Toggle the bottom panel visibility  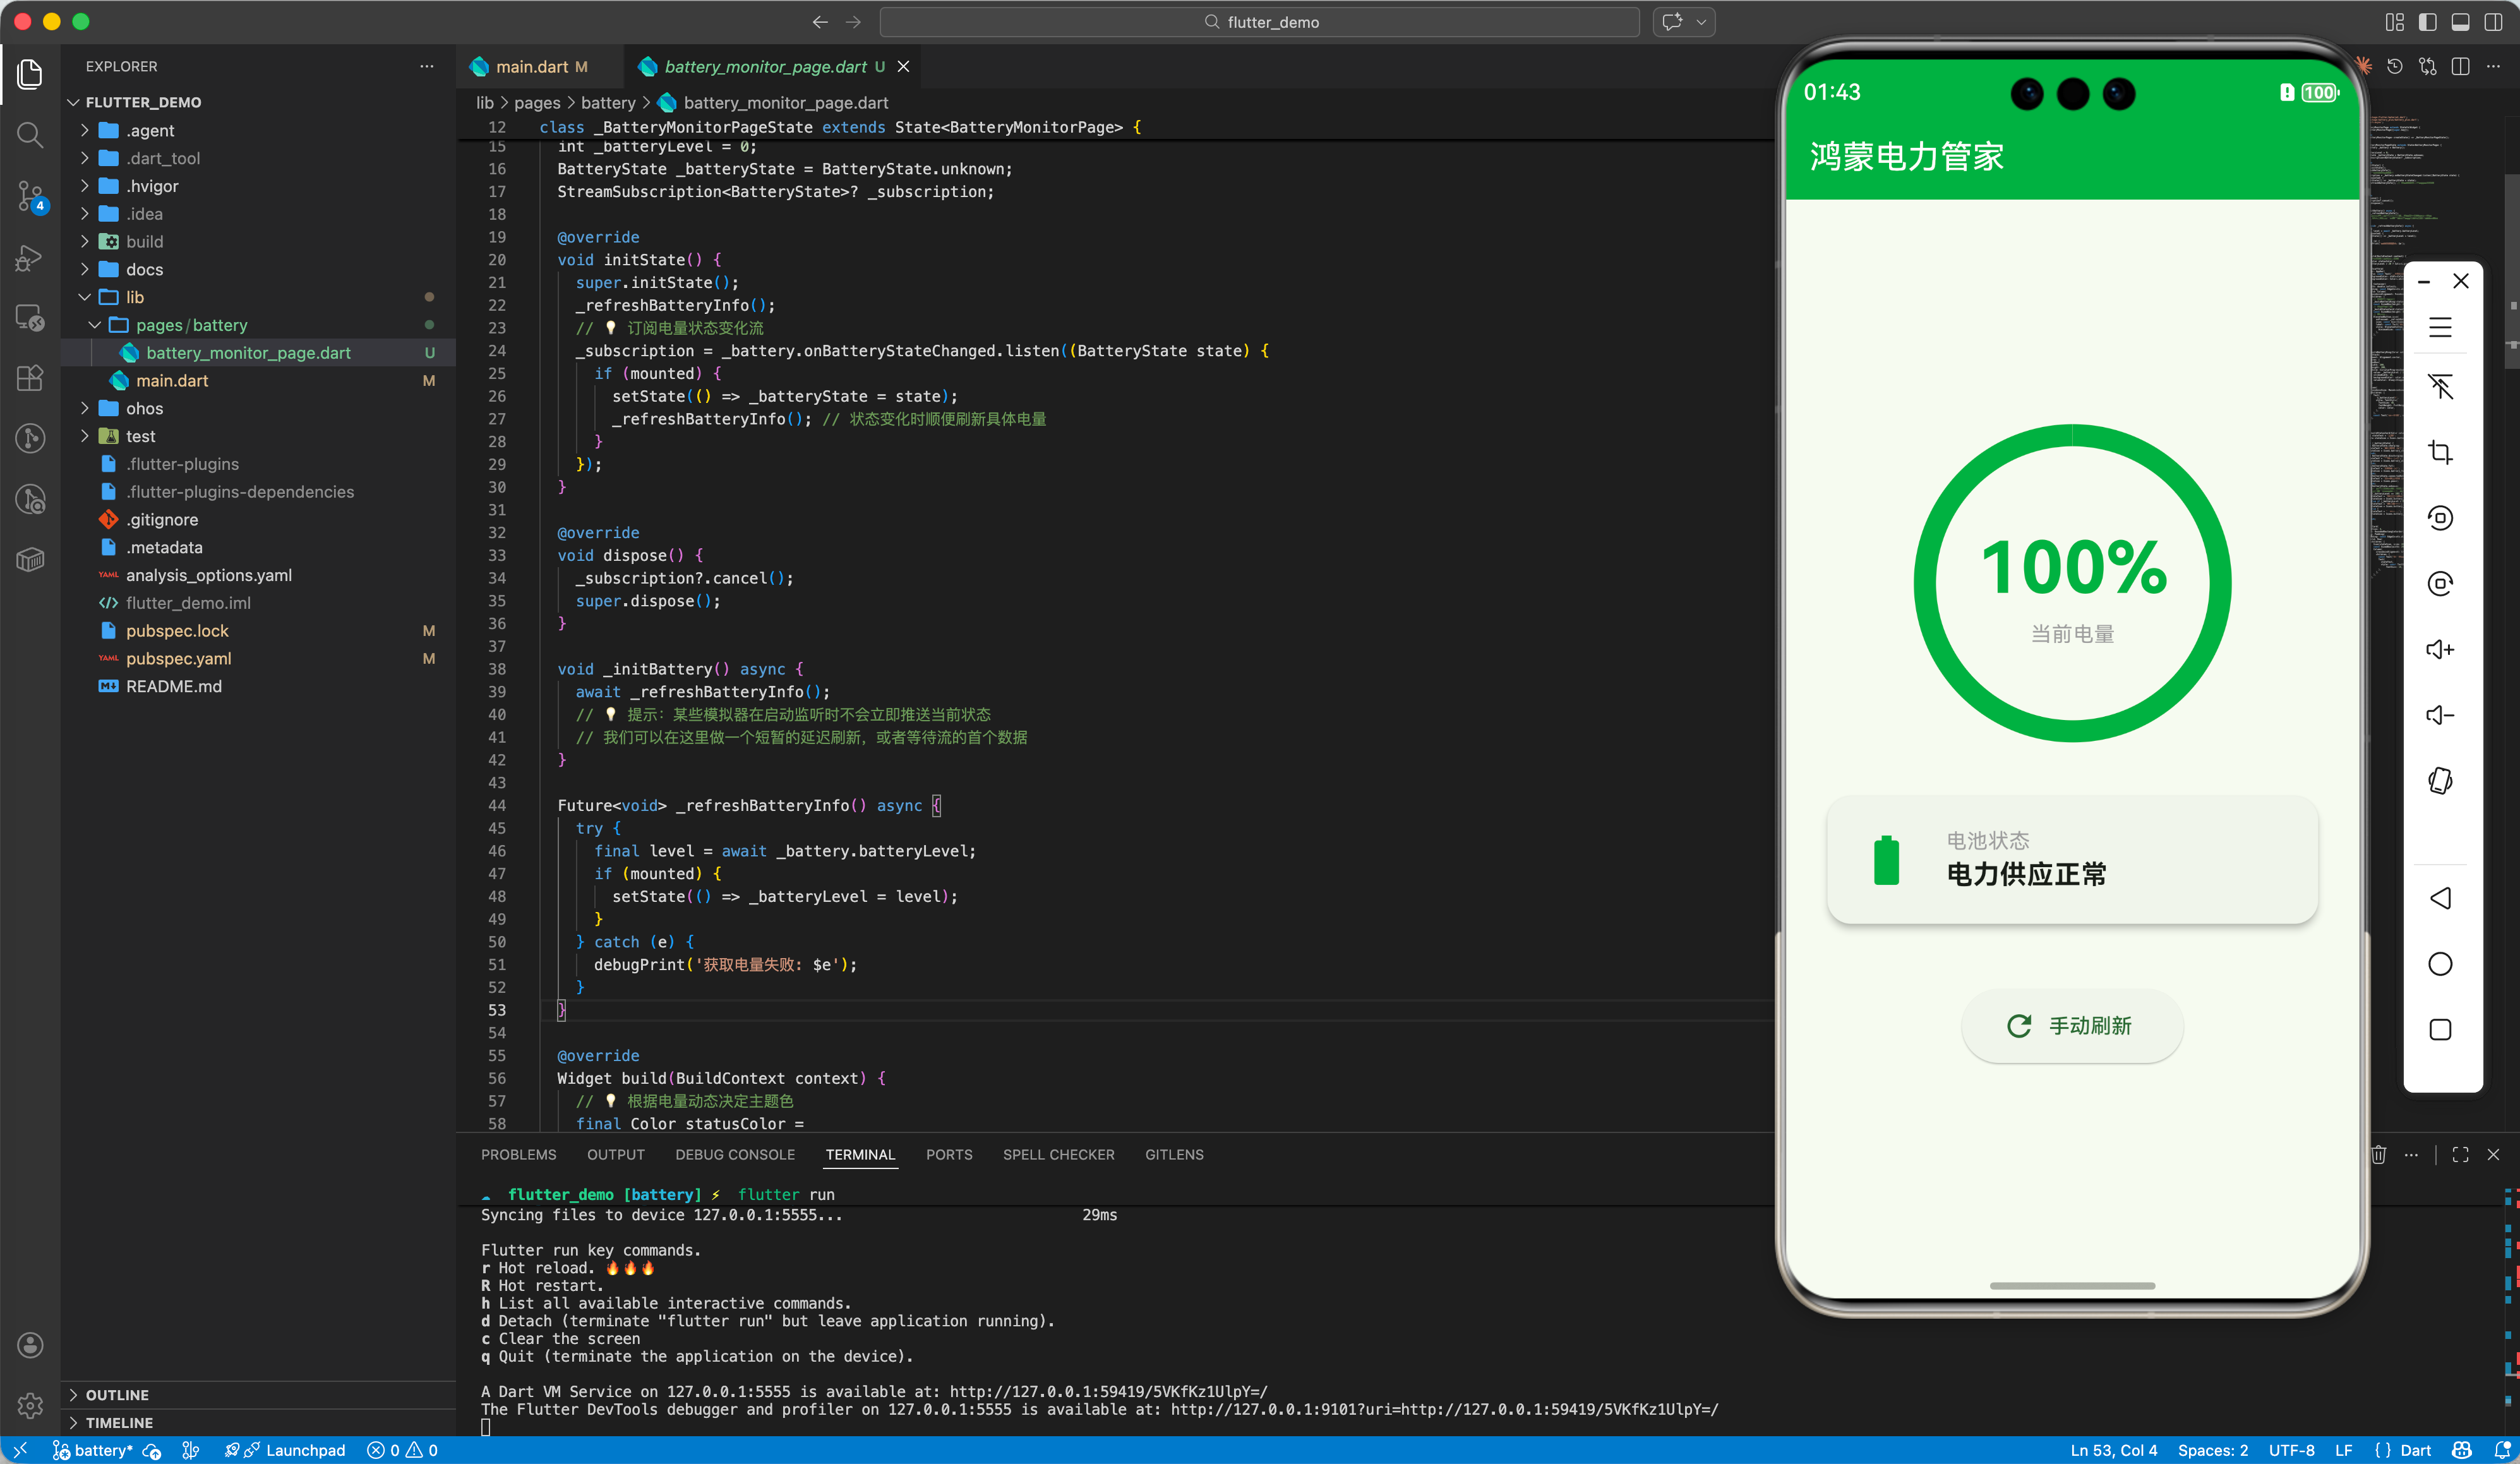coord(2461,22)
